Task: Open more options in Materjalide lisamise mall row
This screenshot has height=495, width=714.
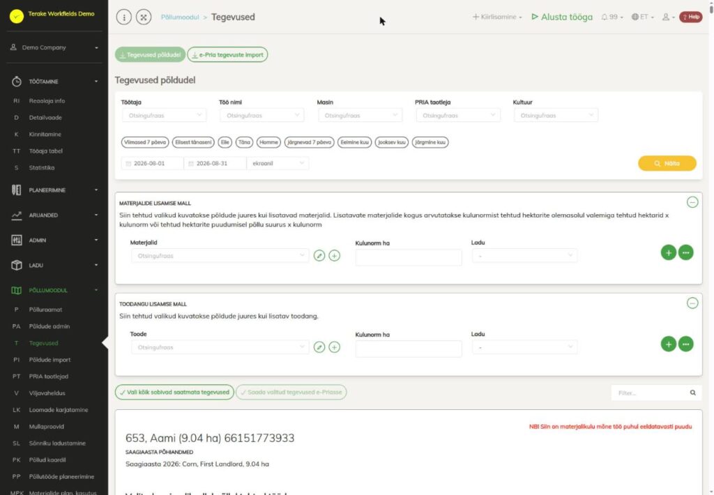Action: 686,252
